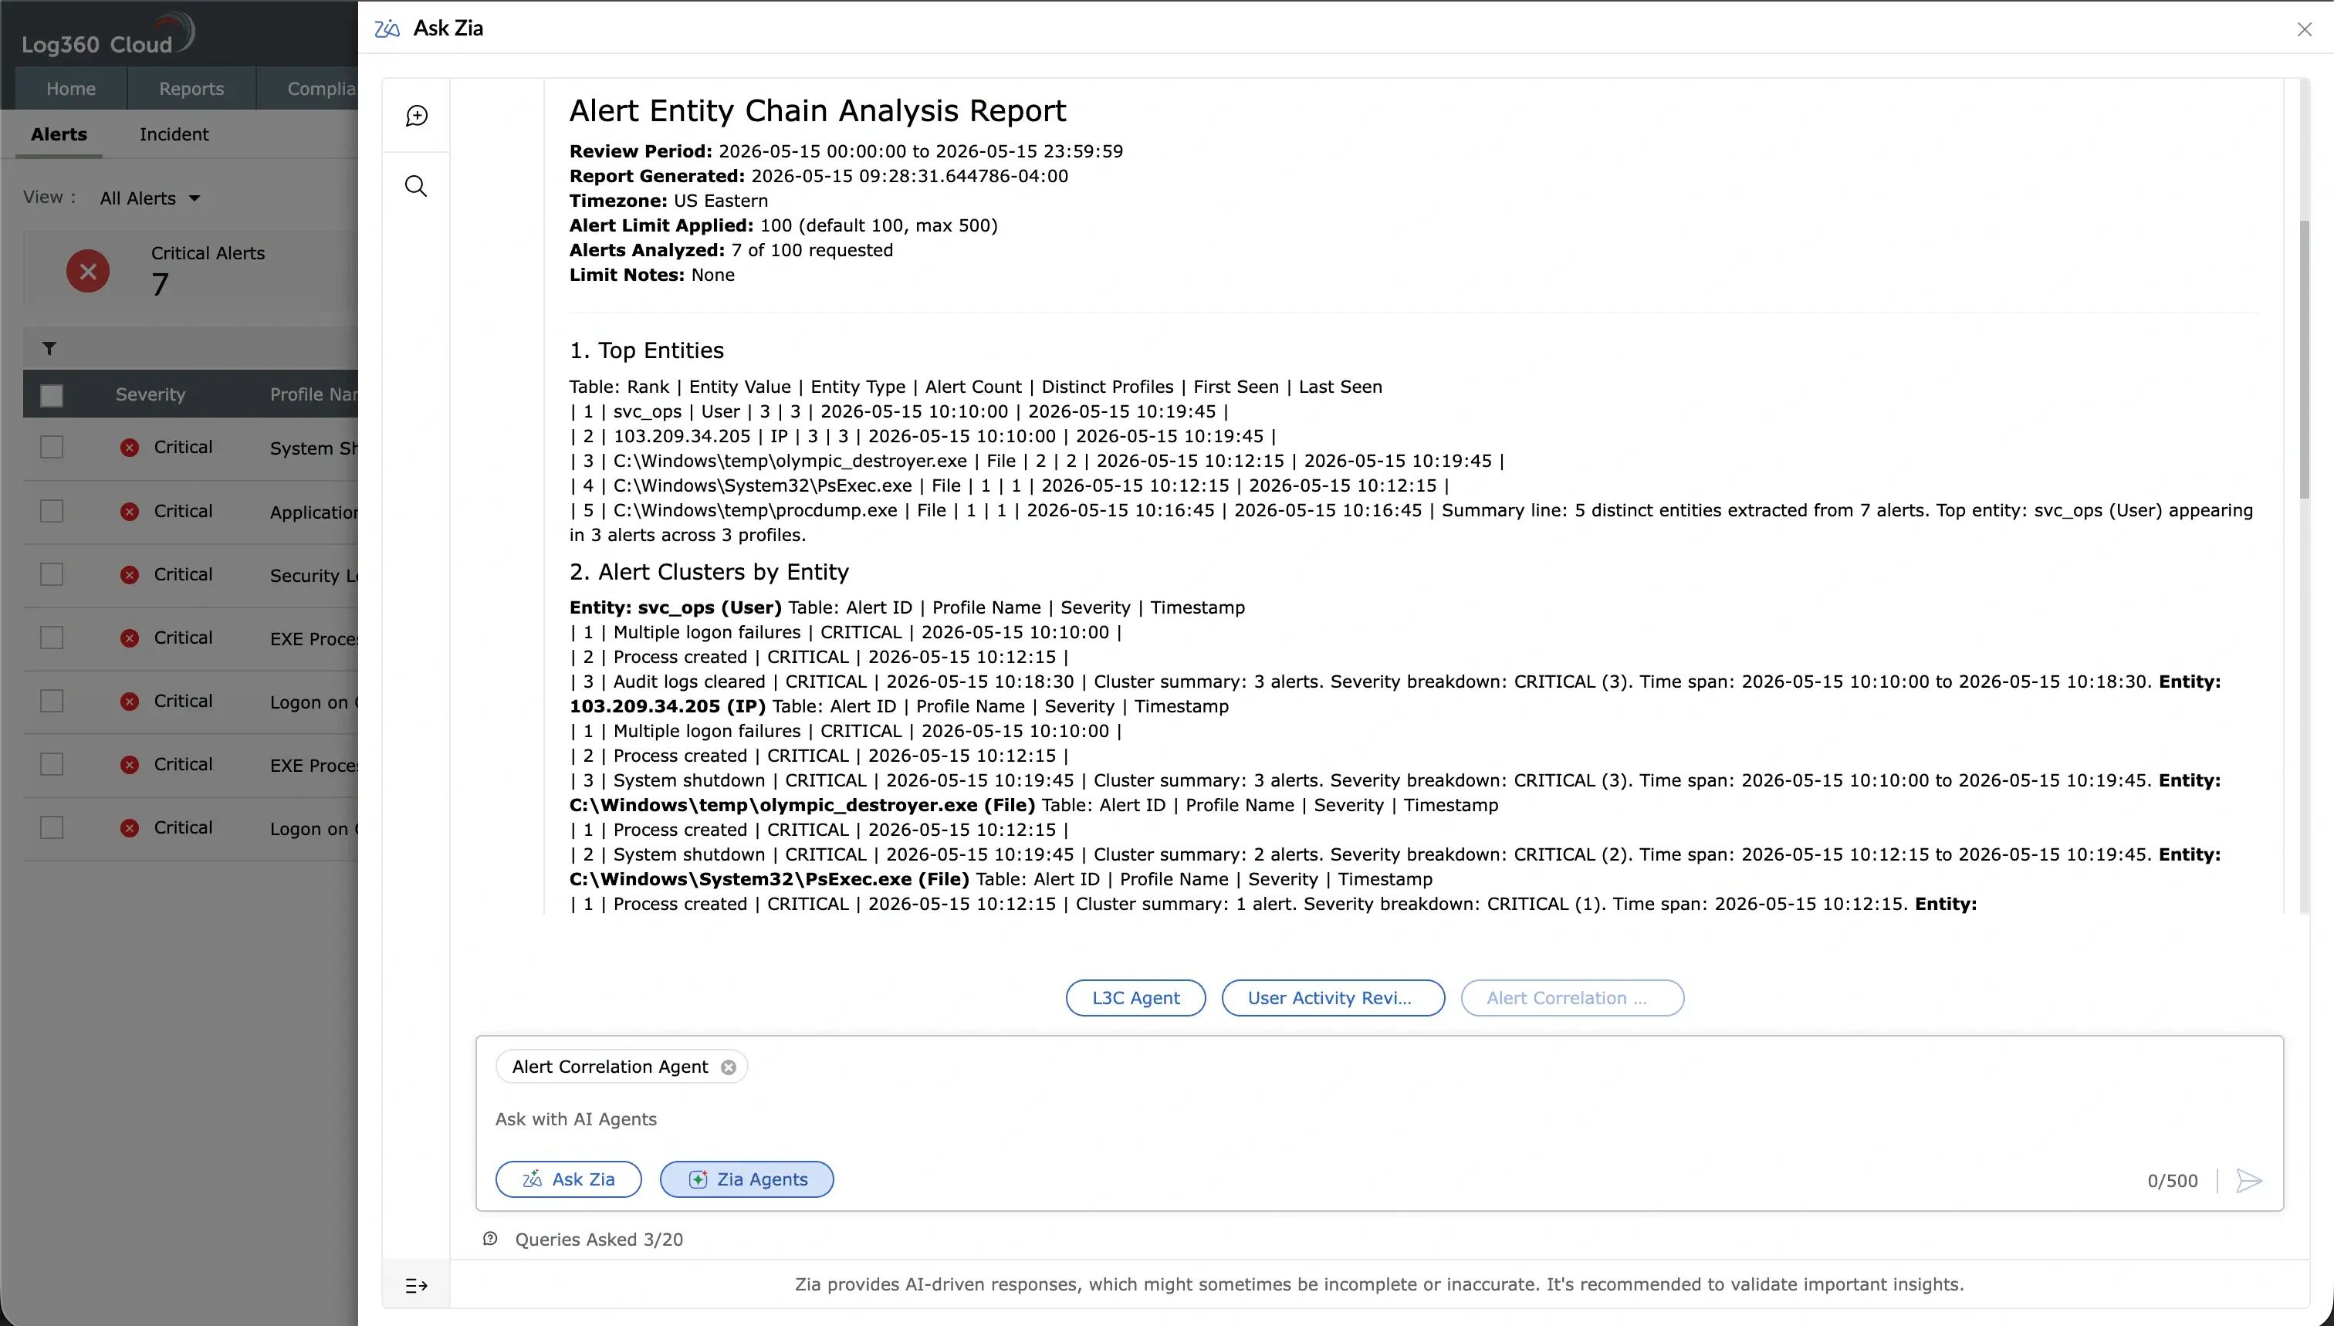Click the Zia logo in panel header
This screenshot has height=1326, width=2334.
click(387, 29)
